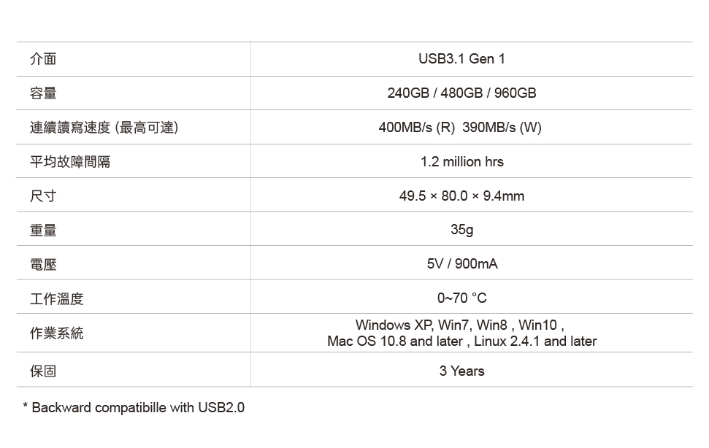The image size is (709, 448).
Task: Click the 0~70 °C temperature value
Action: pyautogui.click(x=461, y=298)
